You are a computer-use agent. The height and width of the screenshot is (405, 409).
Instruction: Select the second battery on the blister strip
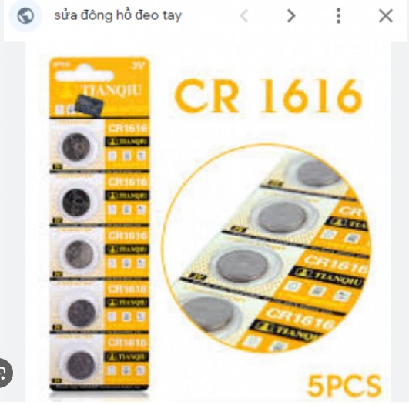76,202
